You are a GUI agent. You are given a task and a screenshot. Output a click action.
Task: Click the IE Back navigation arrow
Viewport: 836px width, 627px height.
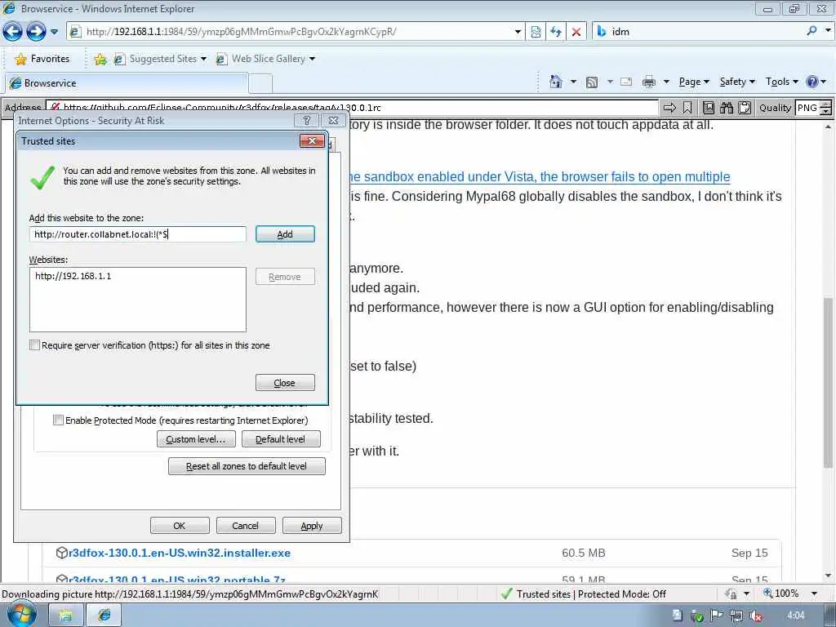point(12,32)
